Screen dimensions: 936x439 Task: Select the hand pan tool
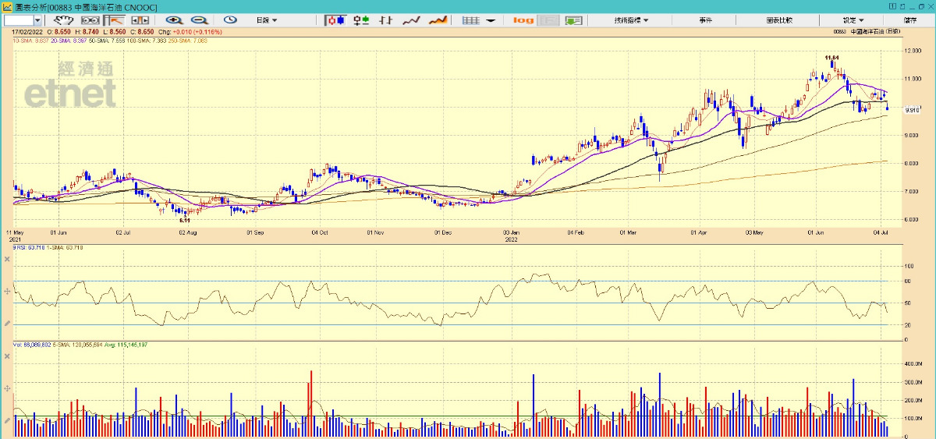(63, 20)
